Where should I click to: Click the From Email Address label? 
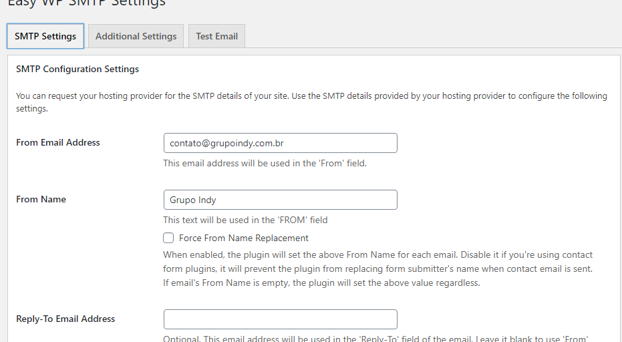point(58,142)
